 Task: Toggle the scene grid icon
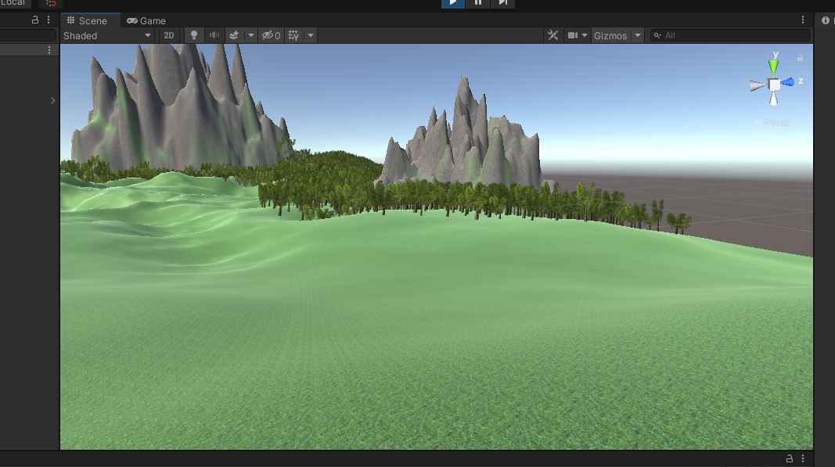[294, 35]
